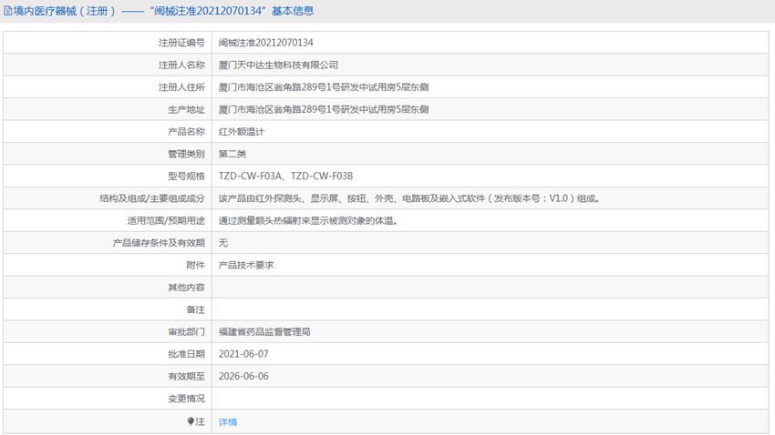Click the intended use text '通过测量额头热辐射…'
The image size is (775, 435).
308,220
